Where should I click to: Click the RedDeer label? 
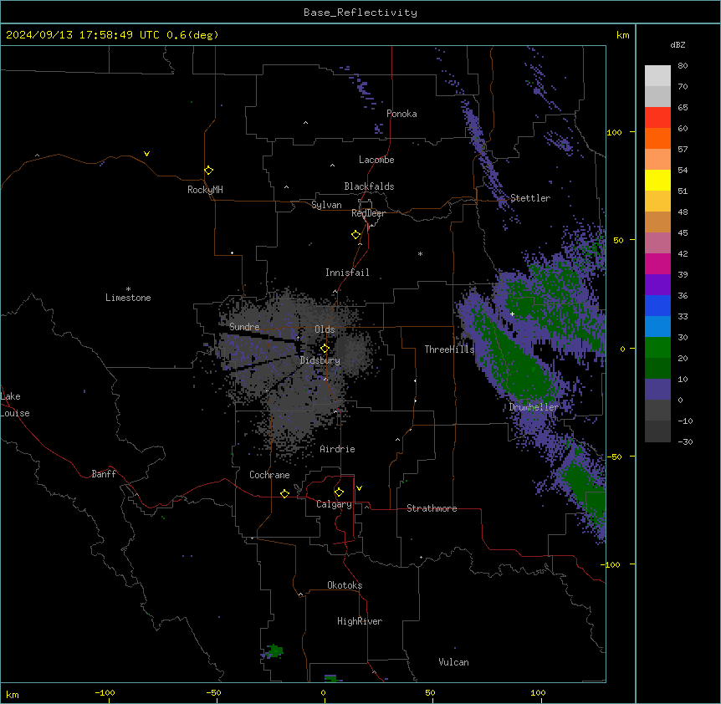368,213
